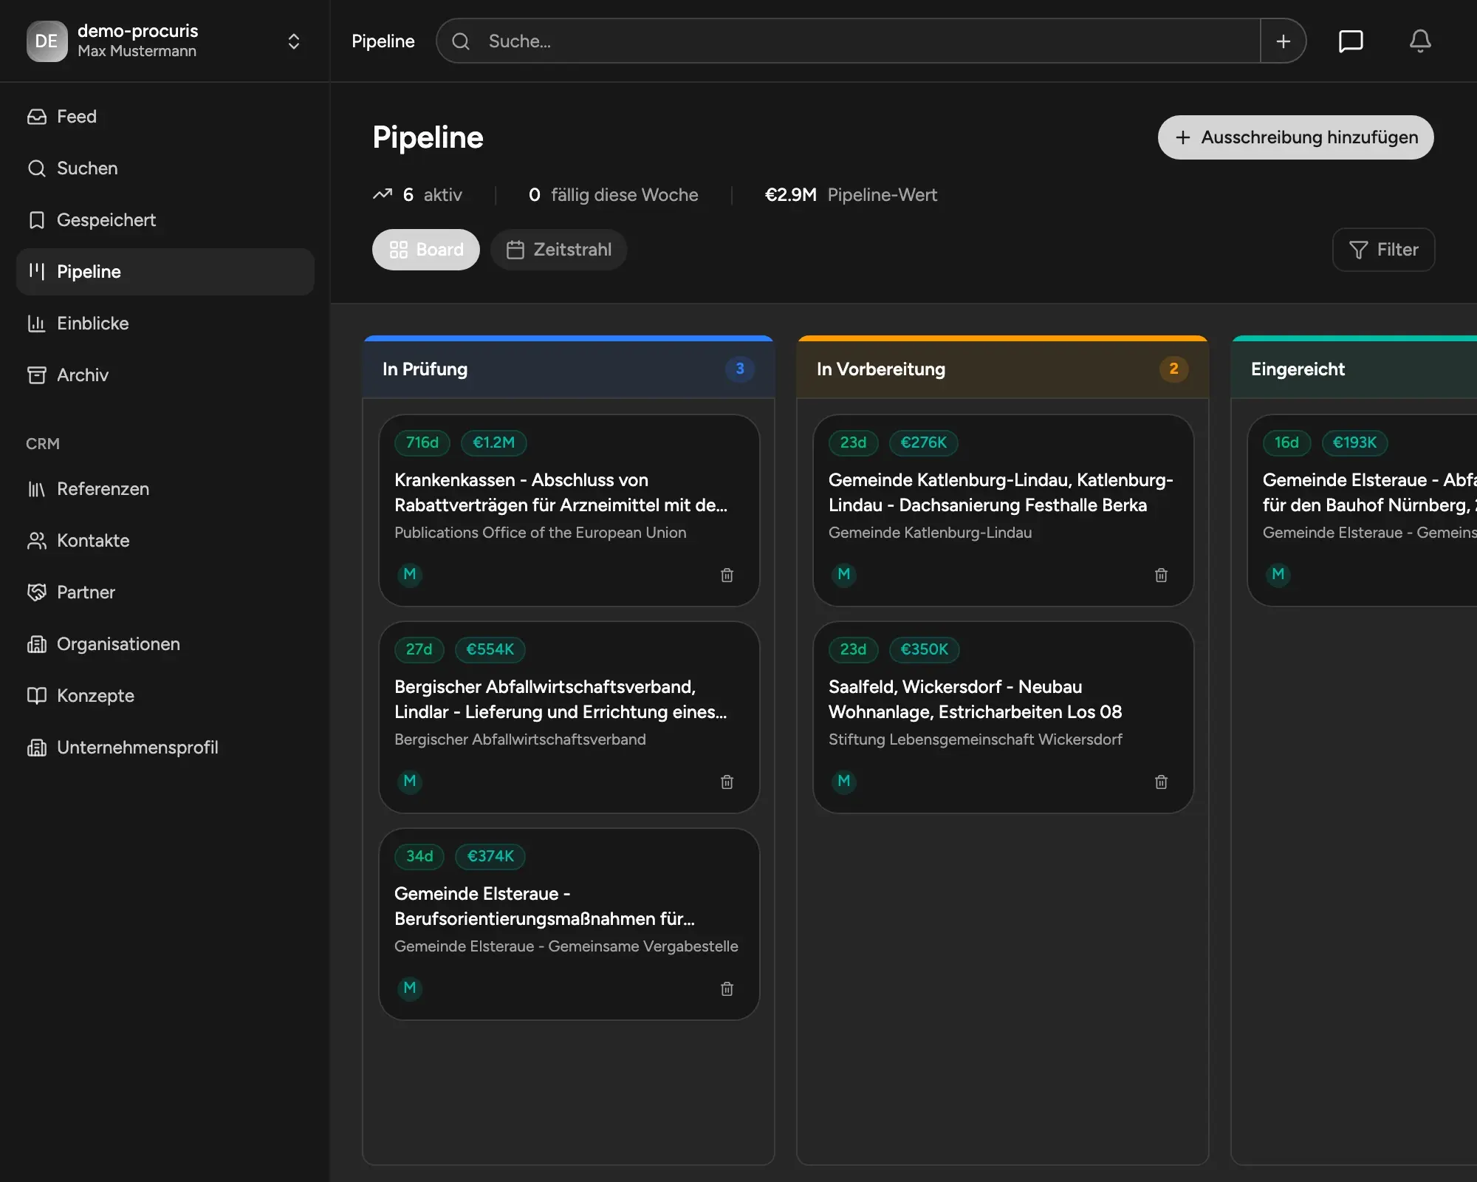Click the €193K value badge
The height and width of the screenshot is (1182, 1477).
(1355, 443)
